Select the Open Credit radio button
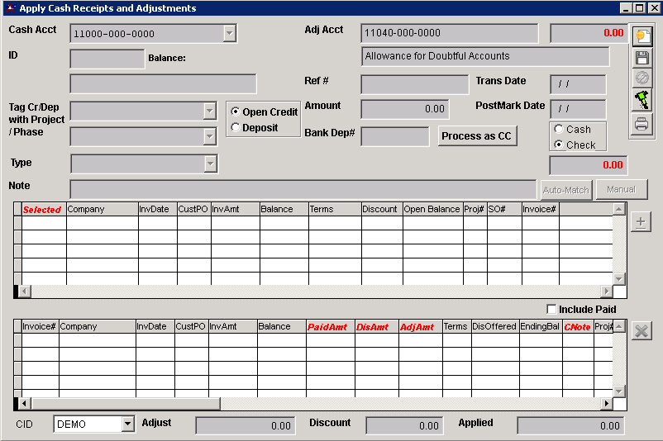The height and width of the screenshot is (441, 663). pos(236,112)
